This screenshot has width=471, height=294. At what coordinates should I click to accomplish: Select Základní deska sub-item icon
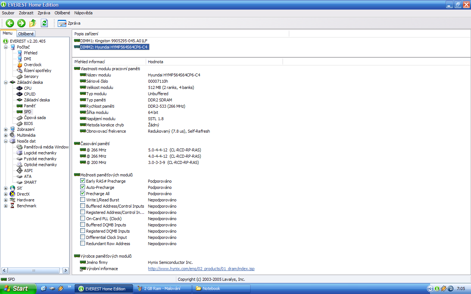tap(20, 100)
